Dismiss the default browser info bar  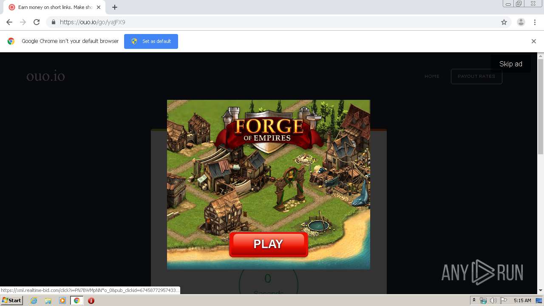click(x=534, y=41)
